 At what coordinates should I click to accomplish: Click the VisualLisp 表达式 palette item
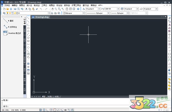(x=12, y=33)
